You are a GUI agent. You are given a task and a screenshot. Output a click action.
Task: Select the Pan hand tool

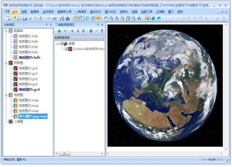click(106, 18)
